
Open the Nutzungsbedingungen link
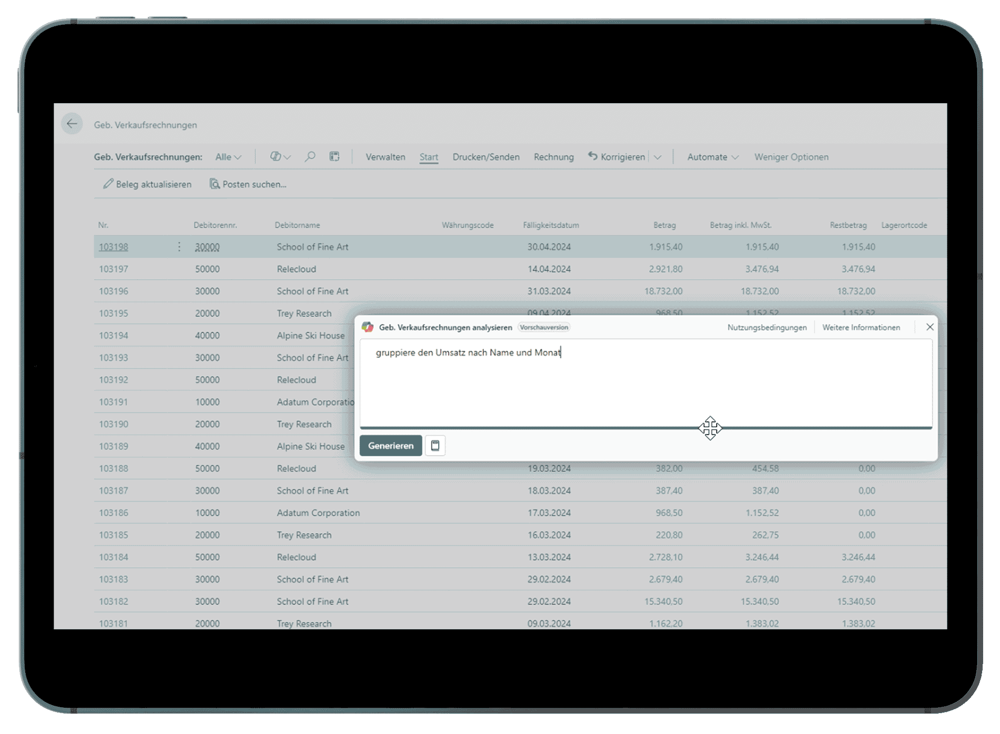pyautogui.click(x=766, y=327)
